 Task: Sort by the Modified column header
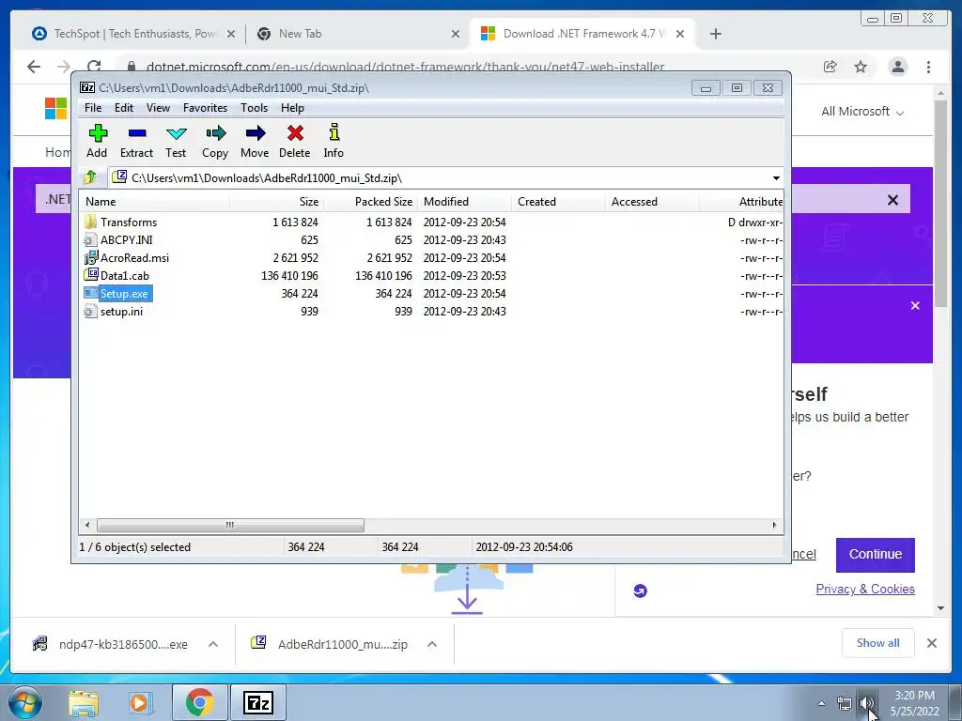pyautogui.click(x=464, y=202)
